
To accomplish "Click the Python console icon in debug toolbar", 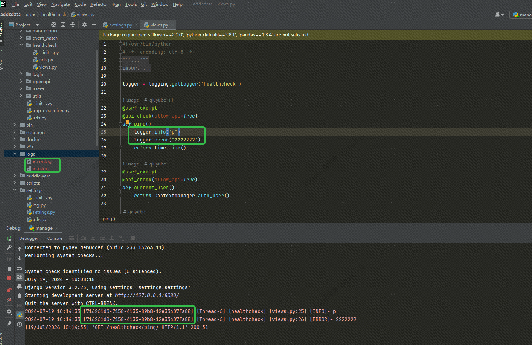I will 20,315.
